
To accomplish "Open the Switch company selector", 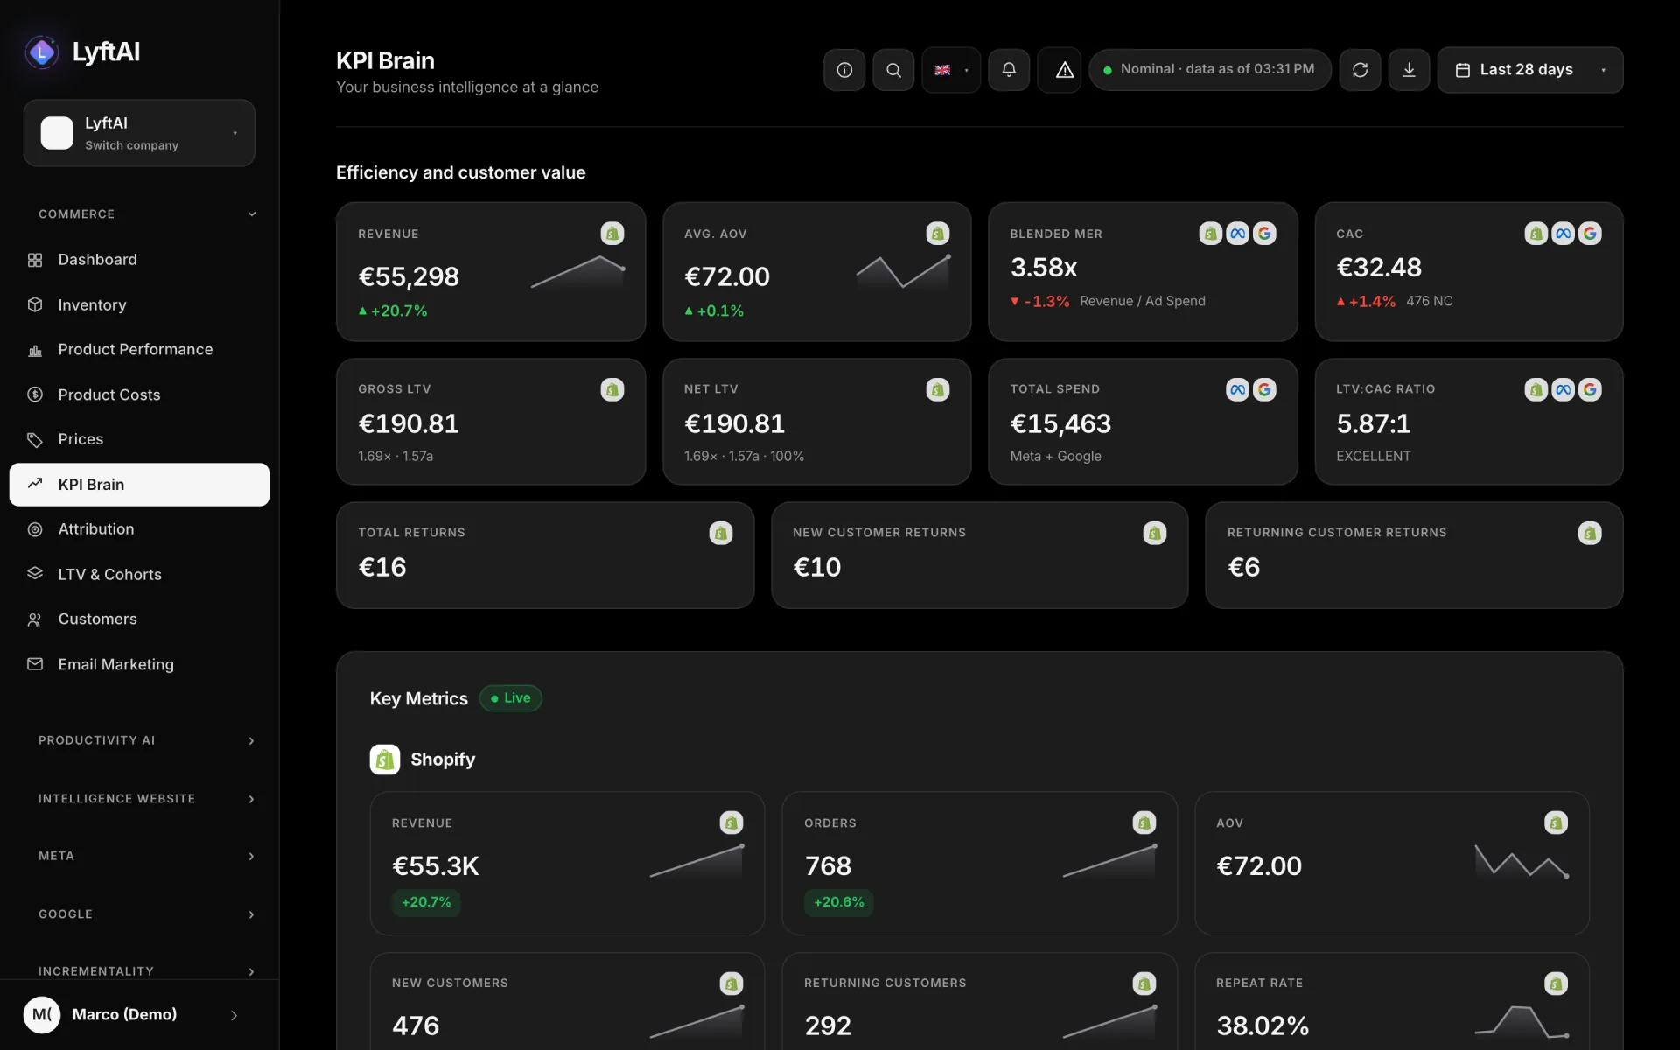I will pos(139,133).
